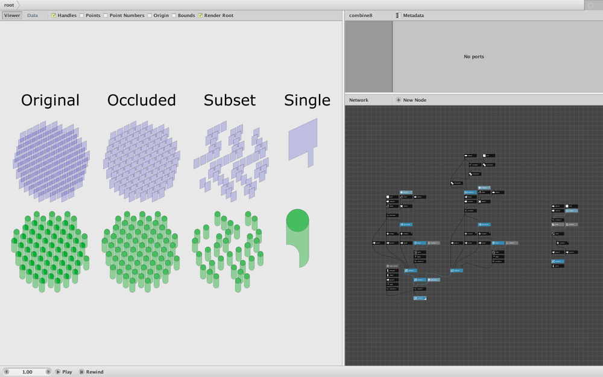Select the light-blue node above the middle cluster
The height and width of the screenshot is (377, 603).
484,188
